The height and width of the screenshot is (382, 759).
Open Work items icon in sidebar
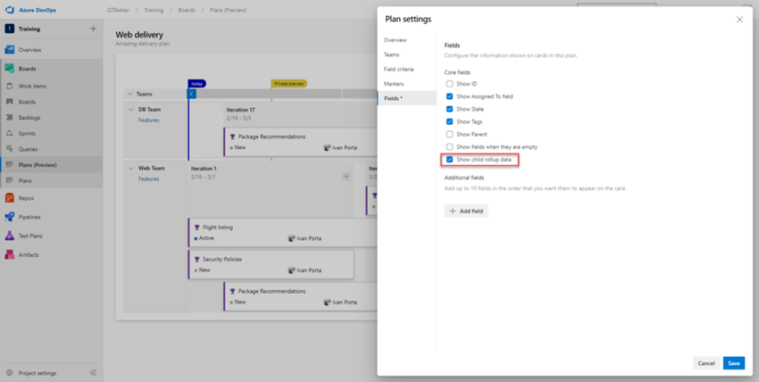(x=9, y=86)
